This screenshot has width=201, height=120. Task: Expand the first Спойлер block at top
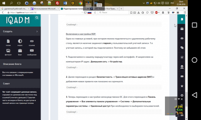71,25
